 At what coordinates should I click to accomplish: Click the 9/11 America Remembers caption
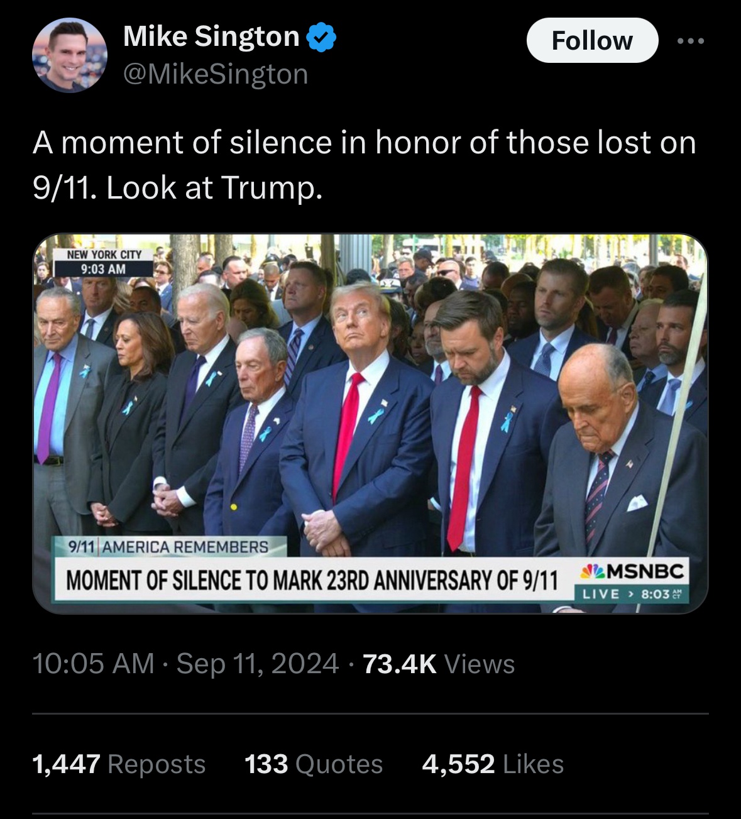pos(169,547)
